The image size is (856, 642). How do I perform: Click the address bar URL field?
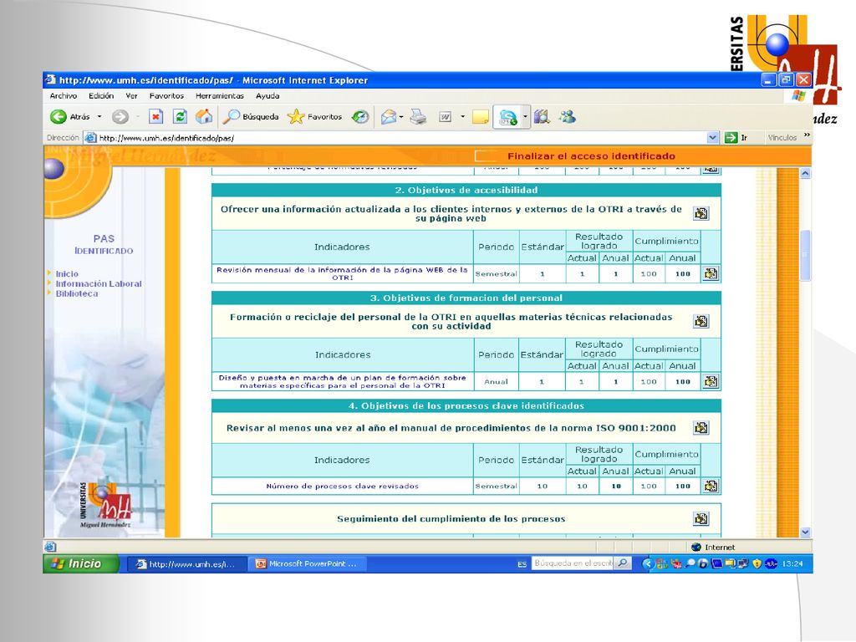pyautogui.click(x=401, y=138)
